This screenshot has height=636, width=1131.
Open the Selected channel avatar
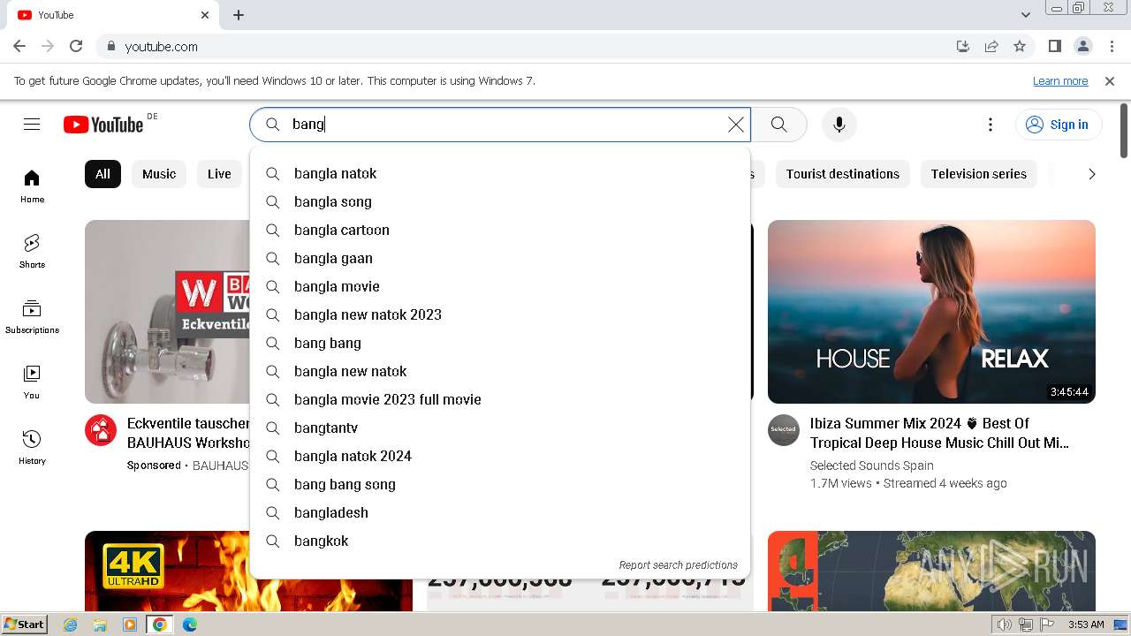click(x=784, y=430)
